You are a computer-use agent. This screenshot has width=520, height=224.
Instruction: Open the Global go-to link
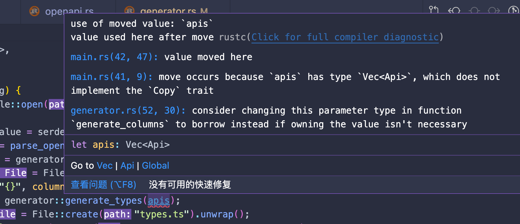point(155,165)
